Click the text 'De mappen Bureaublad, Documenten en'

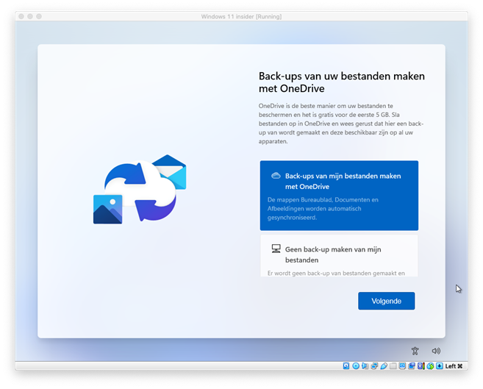(x=323, y=199)
